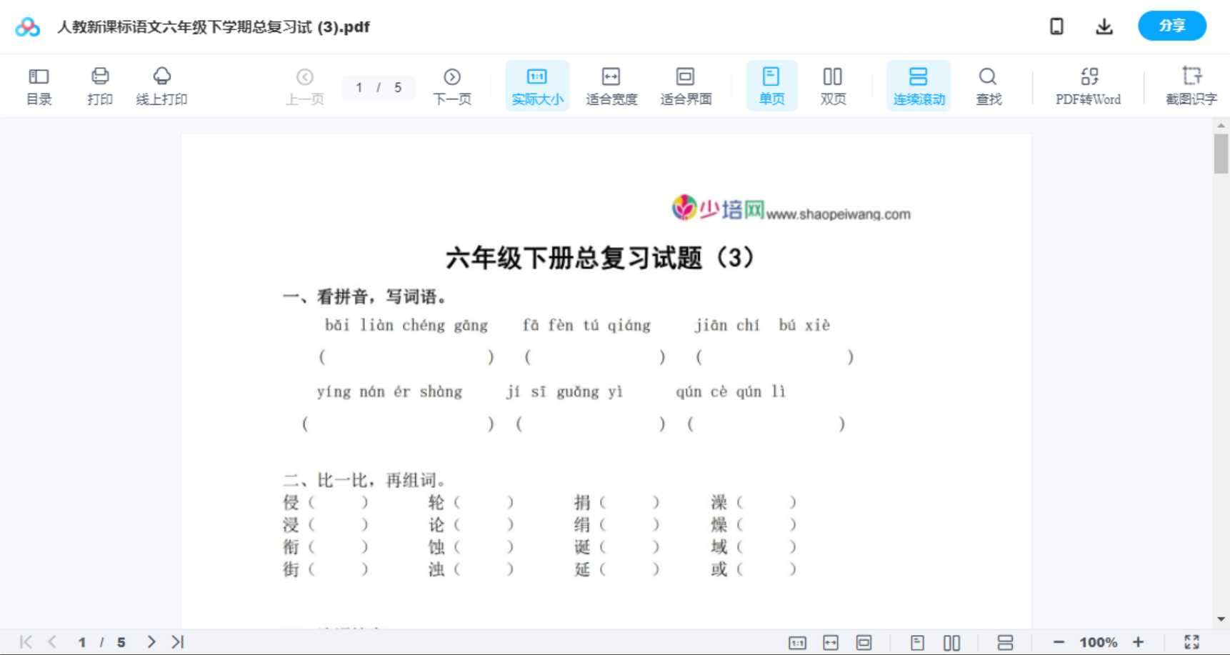
Task: Launch the 截图识字 screenshot OCR tool
Action: point(1191,85)
